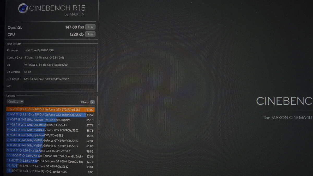The width and height of the screenshot is (313, 176).
Task: Select ranking row Intel HD Graphics 4000
Action: [x=51, y=172]
